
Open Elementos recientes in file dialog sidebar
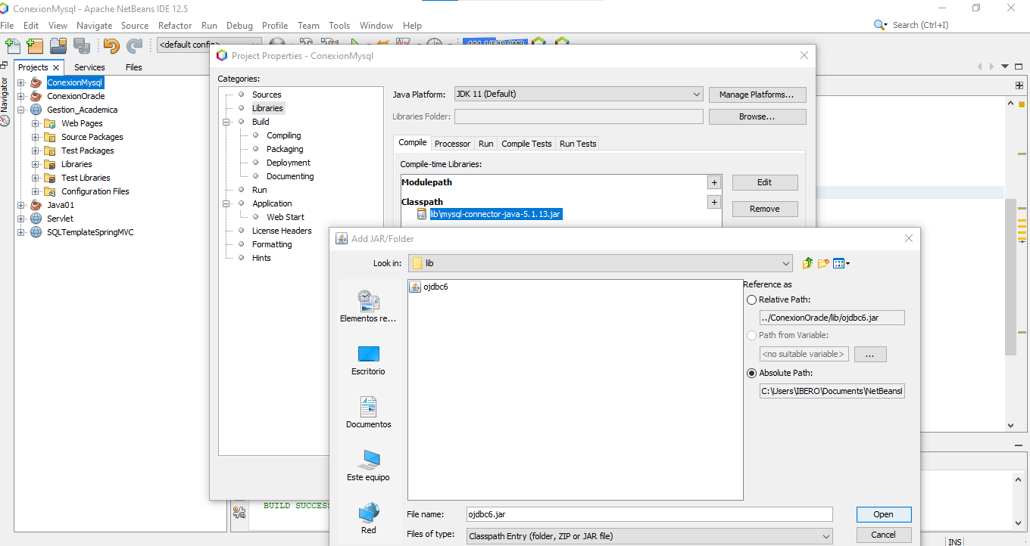369,306
